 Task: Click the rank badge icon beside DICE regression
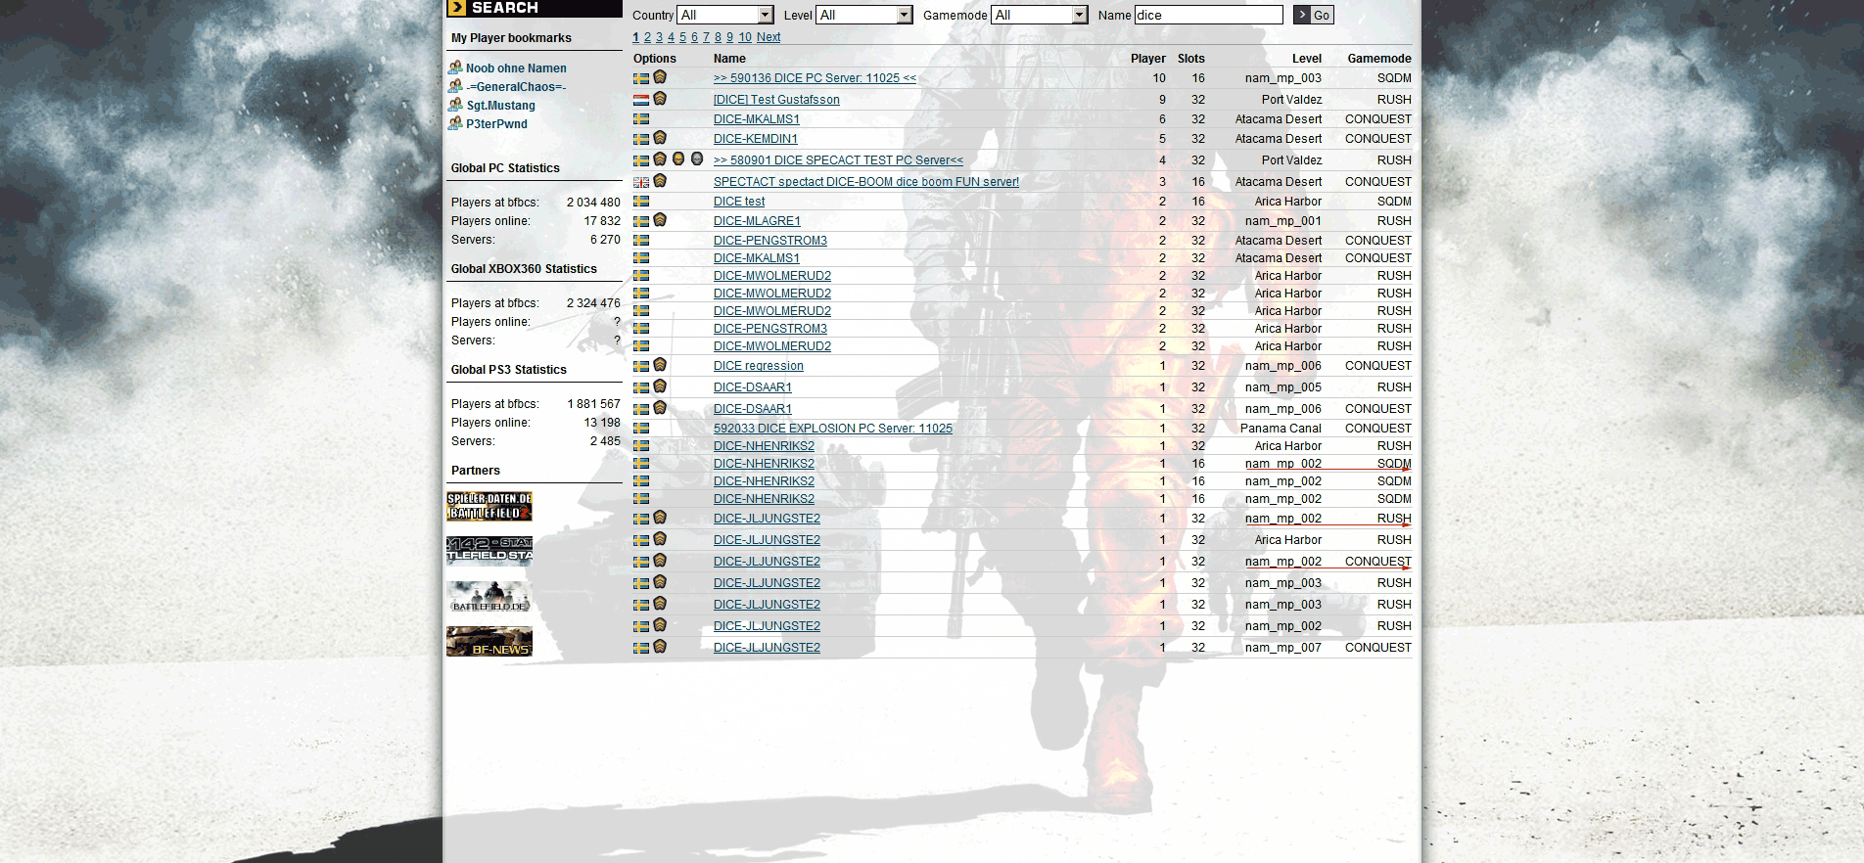point(660,365)
